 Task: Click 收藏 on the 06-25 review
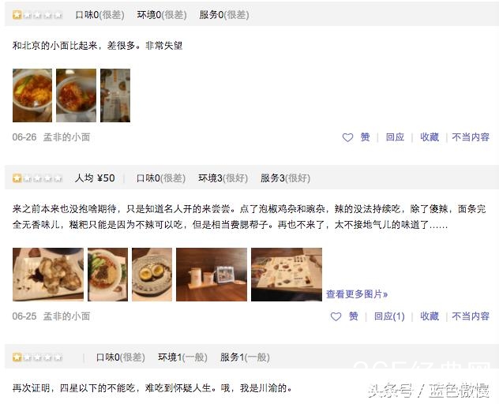tap(430, 316)
